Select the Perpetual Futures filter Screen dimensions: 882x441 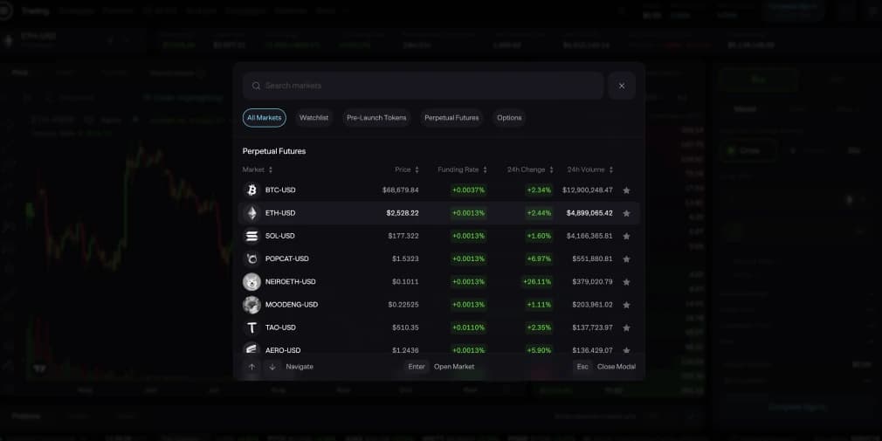[x=451, y=118]
